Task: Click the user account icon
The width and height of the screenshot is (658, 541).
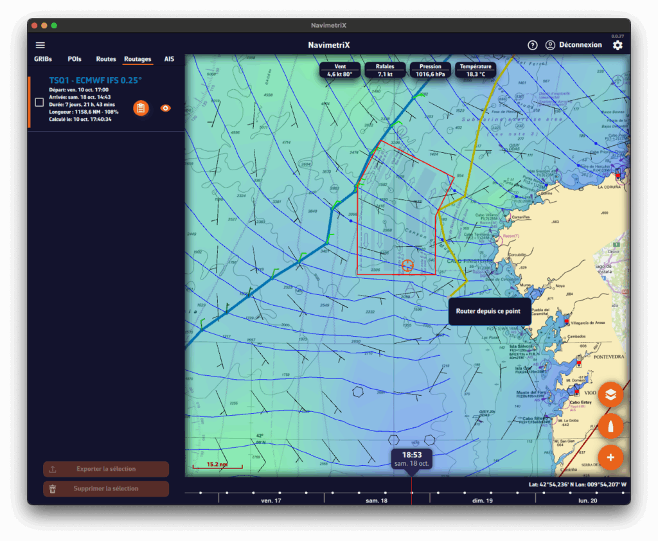Action: pos(550,45)
